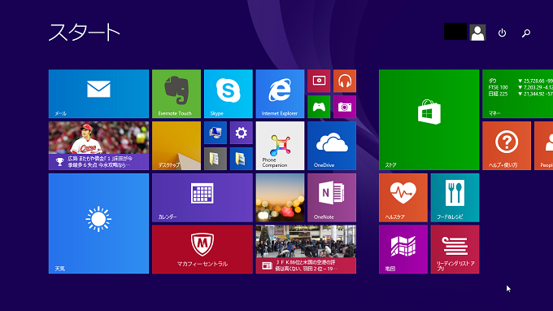The height and width of the screenshot is (311, 553).
Task: Launch Phone Companion tile
Action: pyautogui.click(x=280, y=146)
